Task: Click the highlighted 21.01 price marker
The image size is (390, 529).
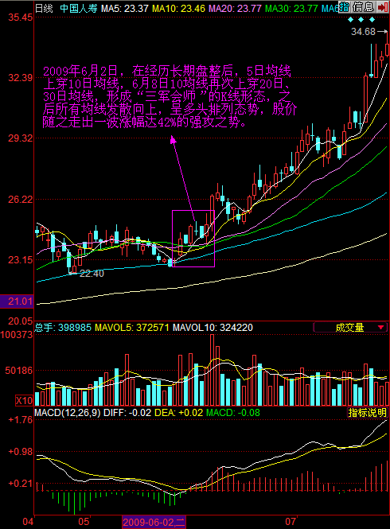Action: pos(17,301)
